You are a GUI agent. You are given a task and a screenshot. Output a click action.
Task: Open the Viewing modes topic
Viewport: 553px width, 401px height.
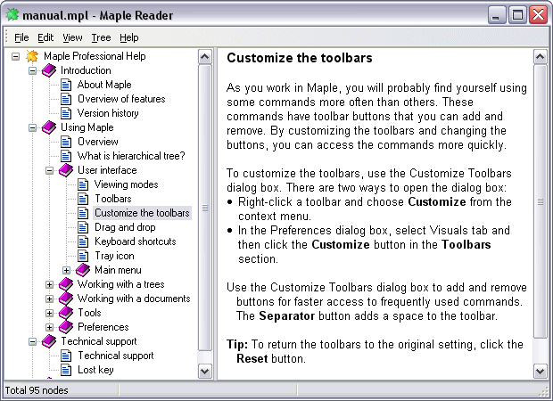click(x=127, y=184)
